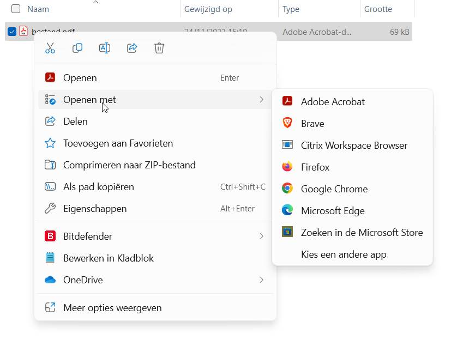Sort by the Naam column header
Image resolution: width=451 pixels, height=340 pixels.
pos(38,9)
